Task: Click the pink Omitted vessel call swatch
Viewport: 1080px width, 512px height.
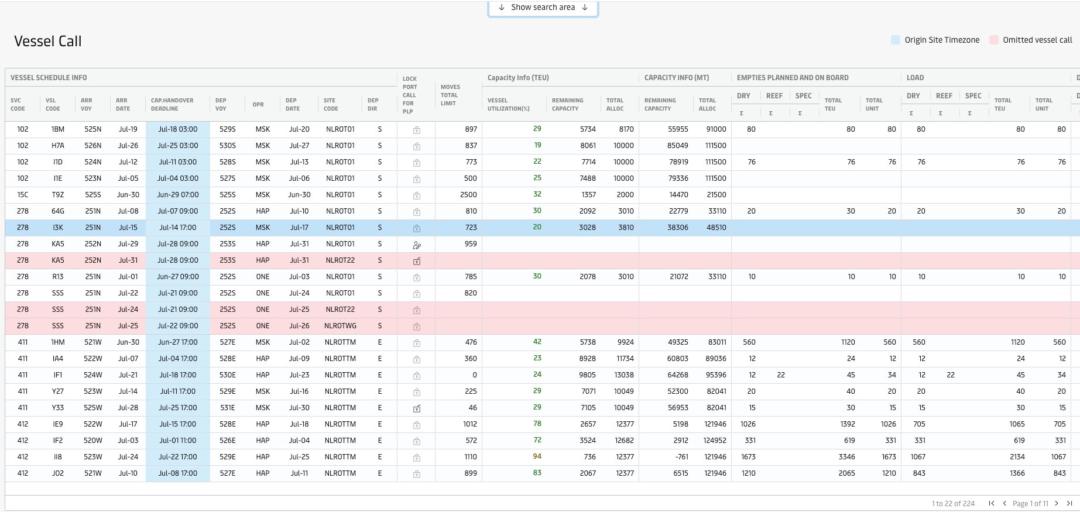Action: click(993, 40)
